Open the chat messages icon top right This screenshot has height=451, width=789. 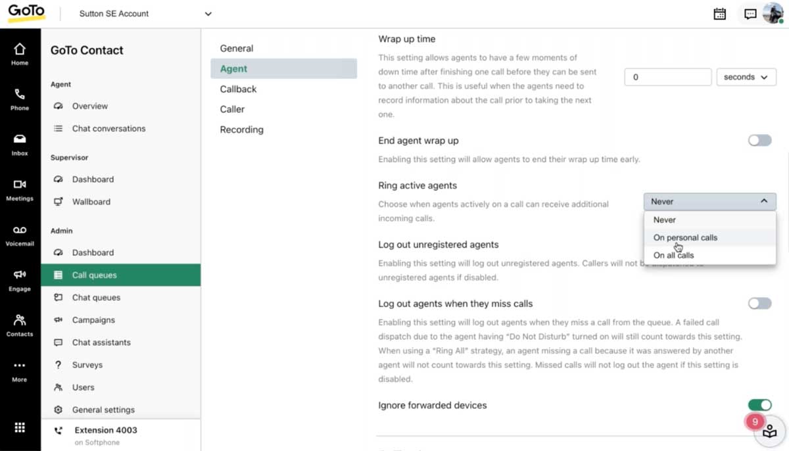click(750, 13)
